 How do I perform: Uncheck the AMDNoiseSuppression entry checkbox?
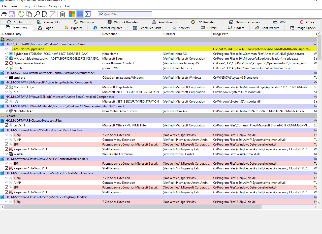[x=7, y=49]
